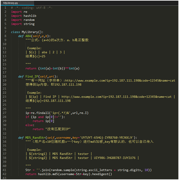Click the Find_IP function name
The image size is (179, 180).
click(32, 77)
